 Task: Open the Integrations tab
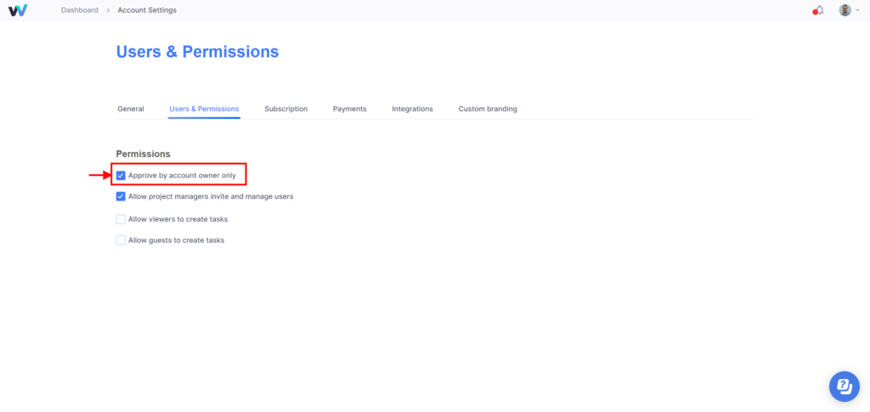coord(412,109)
